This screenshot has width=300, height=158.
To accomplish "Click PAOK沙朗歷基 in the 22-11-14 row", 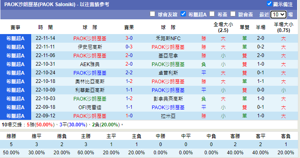I will point(90,39).
